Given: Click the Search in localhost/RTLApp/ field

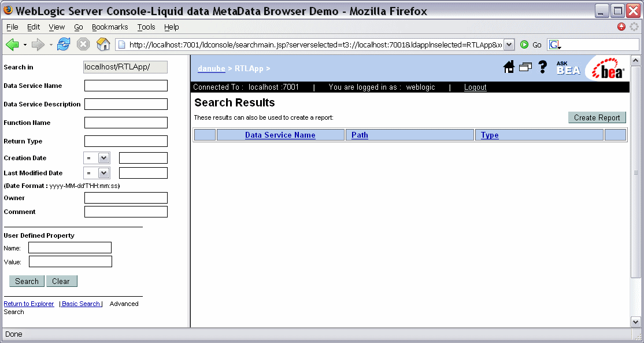Looking at the screenshot, I should 125,67.
